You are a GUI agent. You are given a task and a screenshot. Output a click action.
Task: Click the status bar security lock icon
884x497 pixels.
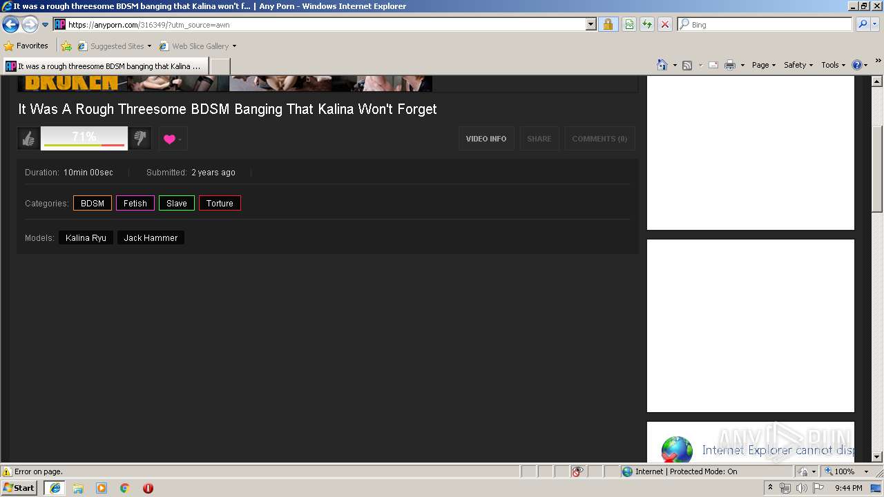(x=803, y=471)
